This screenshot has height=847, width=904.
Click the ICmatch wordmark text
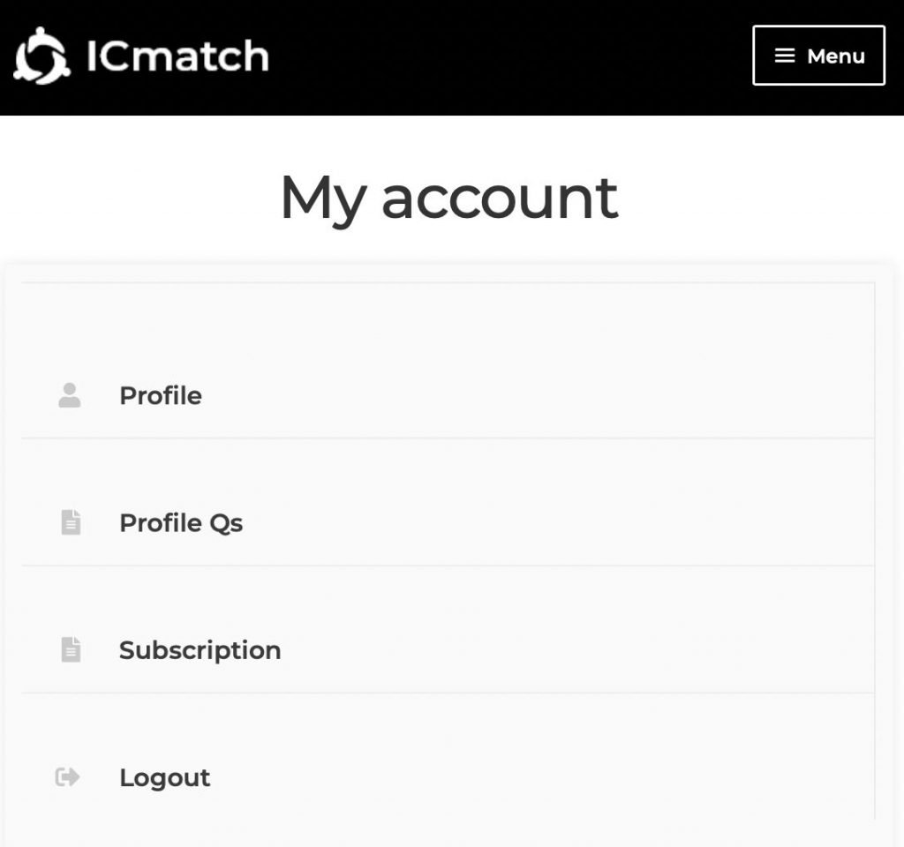coord(177,56)
